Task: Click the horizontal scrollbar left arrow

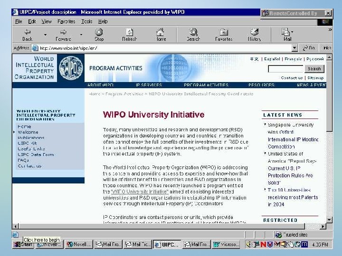Action: point(15,227)
